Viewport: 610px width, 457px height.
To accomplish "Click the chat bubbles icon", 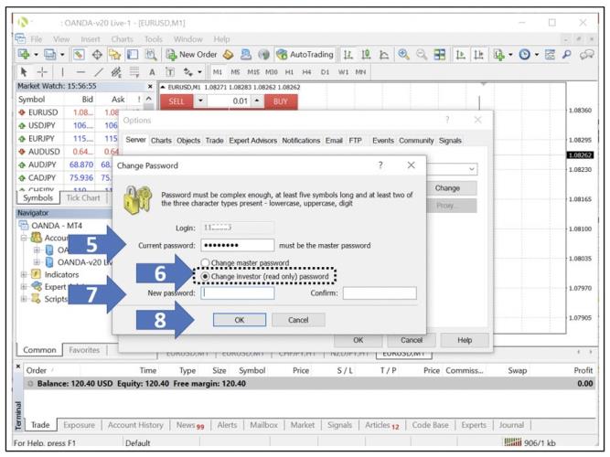I will pos(586,55).
